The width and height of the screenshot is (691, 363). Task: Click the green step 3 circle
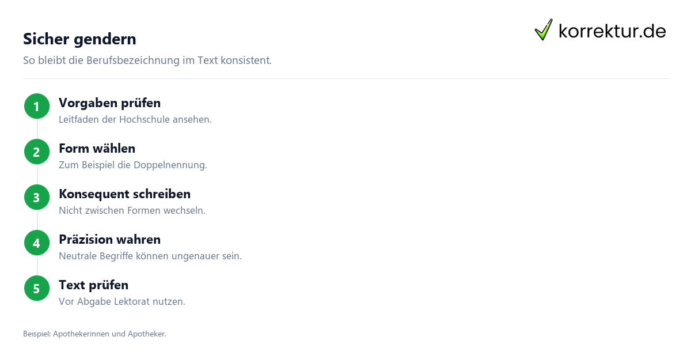(37, 198)
